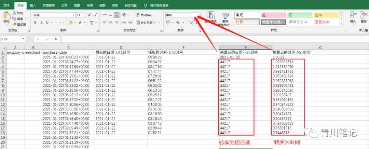
Task: Click the Cut (剪切) scissors icon
Action: coord(14,13)
